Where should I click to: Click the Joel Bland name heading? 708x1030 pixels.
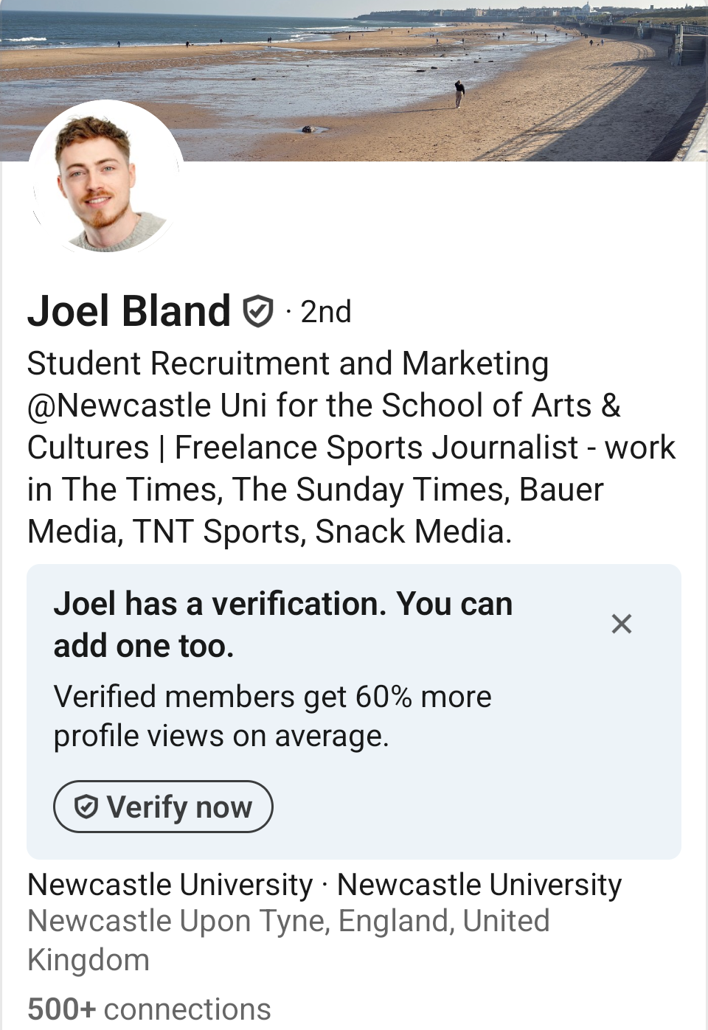pyautogui.click(x=129, y=311)
